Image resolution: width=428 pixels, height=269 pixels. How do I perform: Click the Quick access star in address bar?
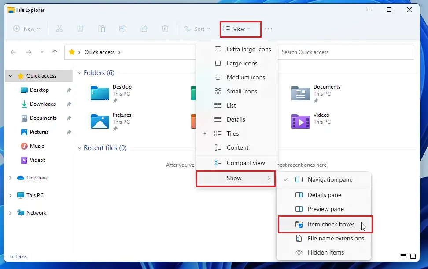72,52
